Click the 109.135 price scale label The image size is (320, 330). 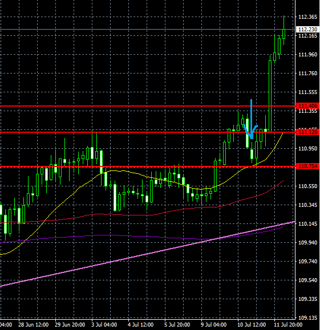pos(307,318)
